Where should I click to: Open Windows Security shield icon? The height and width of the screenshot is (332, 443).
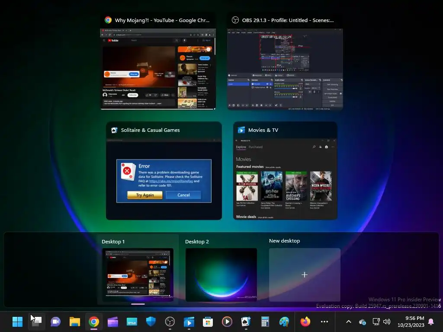click(151, 321)
